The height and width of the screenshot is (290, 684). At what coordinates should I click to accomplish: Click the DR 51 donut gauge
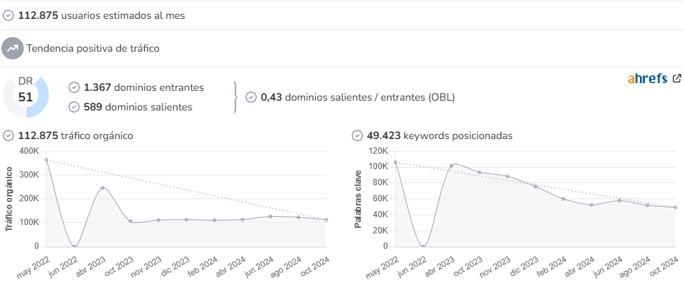(26, 97)
